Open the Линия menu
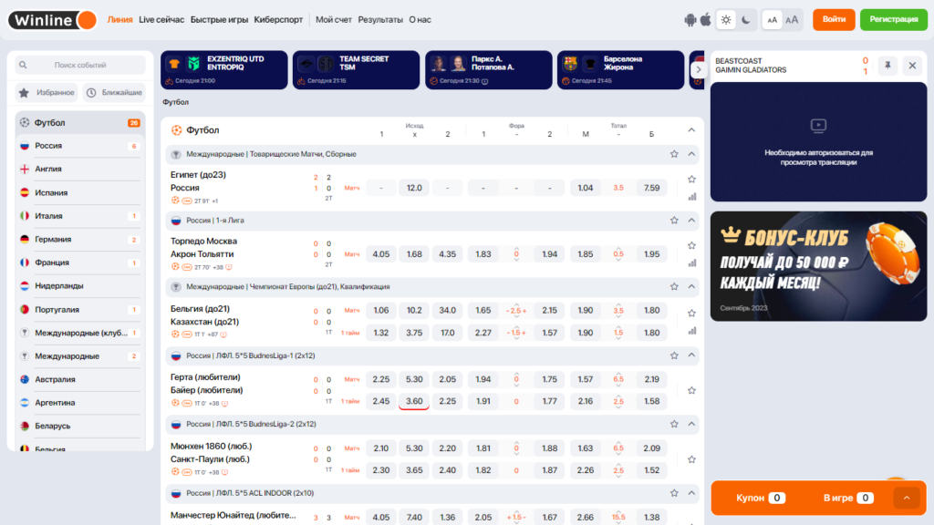 [119, 20]
